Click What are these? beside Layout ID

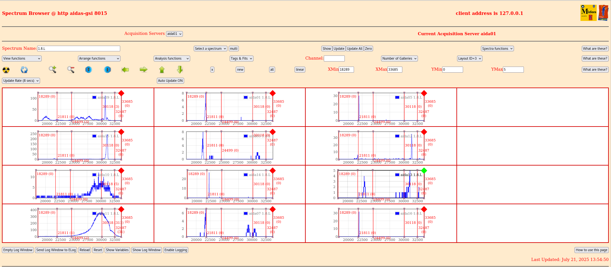pos(595,59)
